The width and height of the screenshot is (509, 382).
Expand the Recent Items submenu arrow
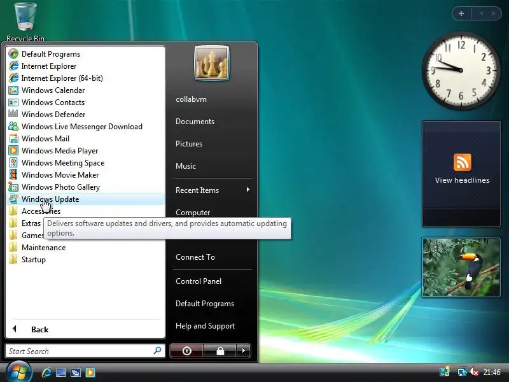click(x=248, y=190)
